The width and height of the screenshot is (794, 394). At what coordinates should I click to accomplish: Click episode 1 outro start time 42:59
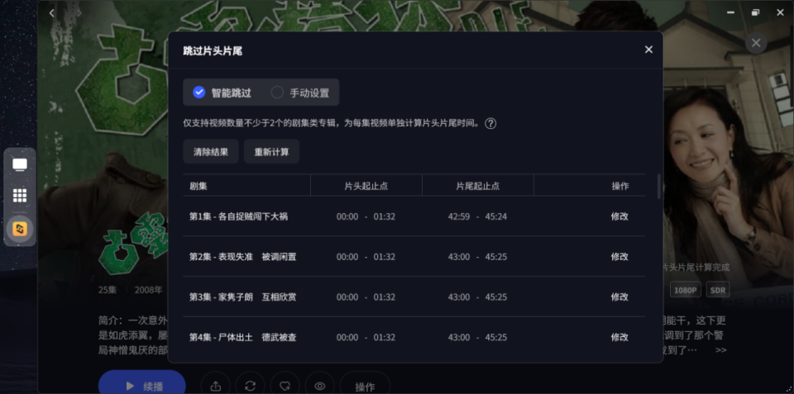coord(459,216)
